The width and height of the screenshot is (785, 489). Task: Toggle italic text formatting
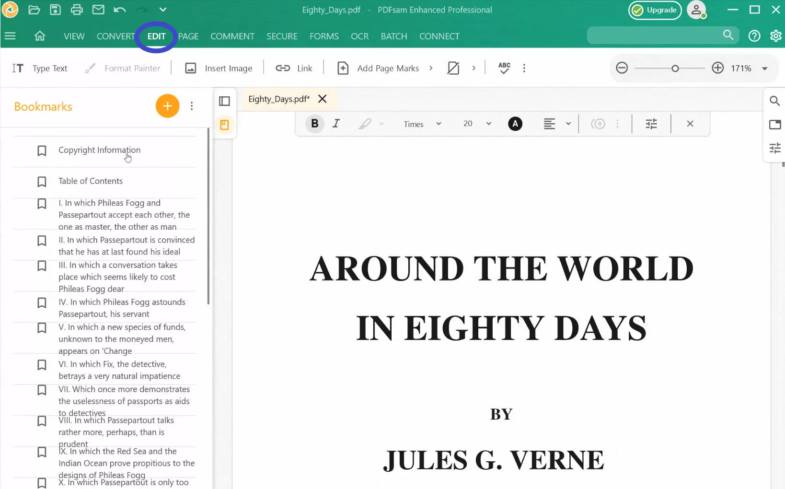[336, 124]
